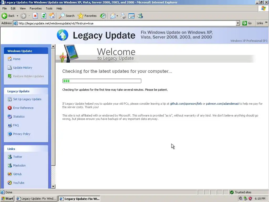
Task: Click the Edit page toolbar icon
Action: pyautogui.click(x=132, y=16)
